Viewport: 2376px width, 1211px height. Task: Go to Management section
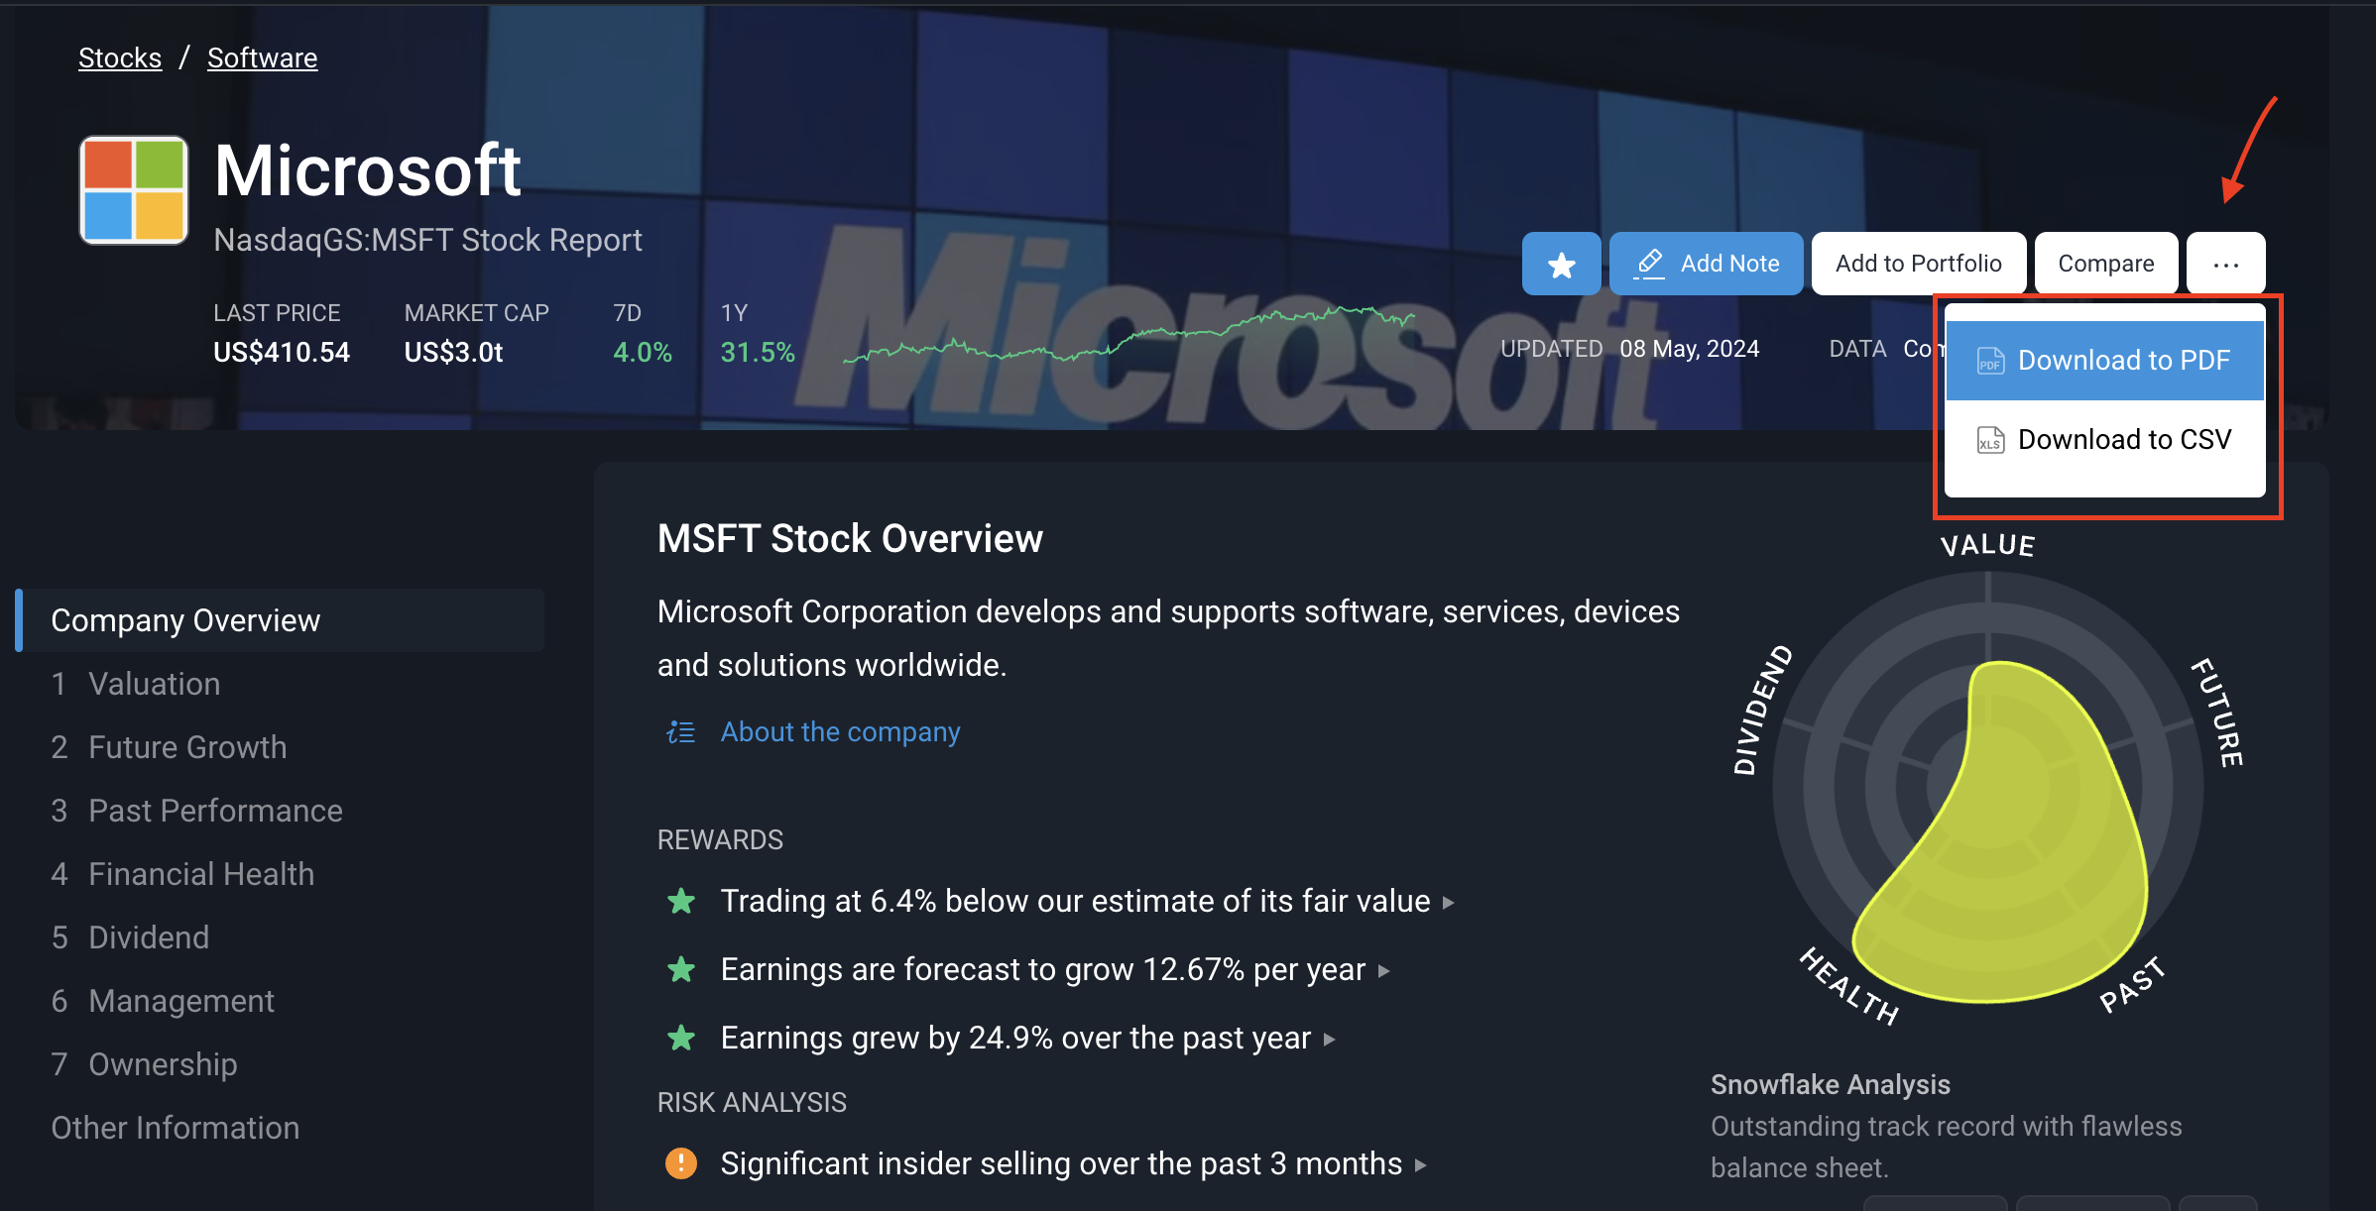point(181,1001)
